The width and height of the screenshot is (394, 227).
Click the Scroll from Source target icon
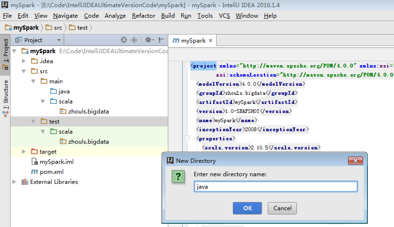(x=124, y=40)
